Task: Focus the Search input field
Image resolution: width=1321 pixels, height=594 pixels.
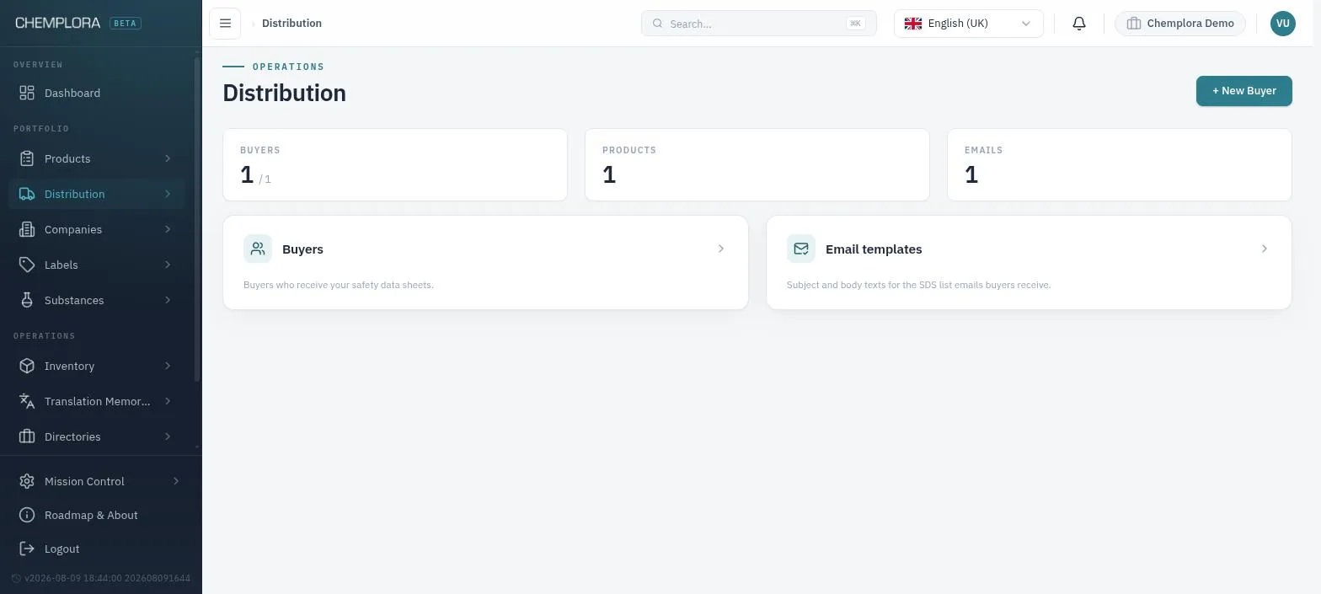Action: (x=758, y=24)
